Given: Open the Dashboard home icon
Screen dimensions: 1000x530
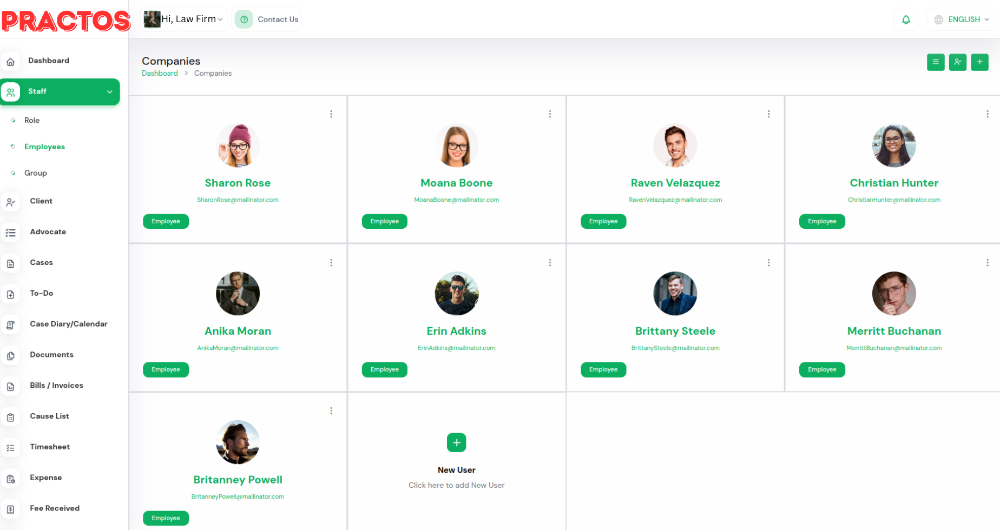Looking at the screenshot, I should [10, 62].
